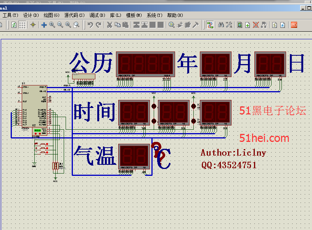312x230 pixels.
Task: Open the 模板(M) menu
Action: pos(134,15)
